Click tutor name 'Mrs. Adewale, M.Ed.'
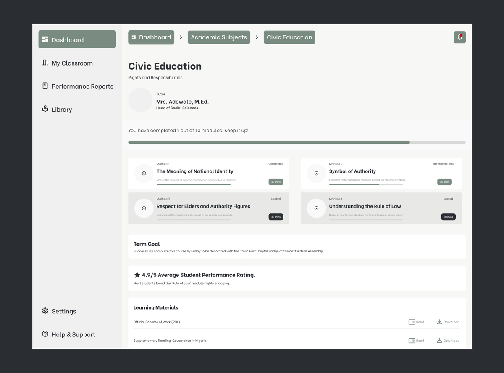Screen dimensions: 504x373 [x=182, y=102]
